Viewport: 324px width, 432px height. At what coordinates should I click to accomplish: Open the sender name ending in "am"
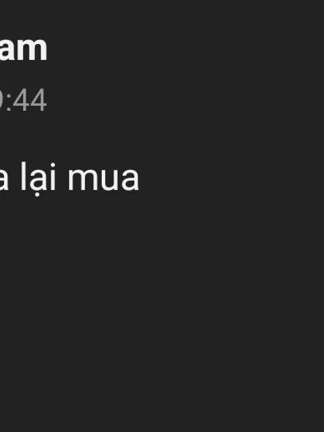(23, 49)
